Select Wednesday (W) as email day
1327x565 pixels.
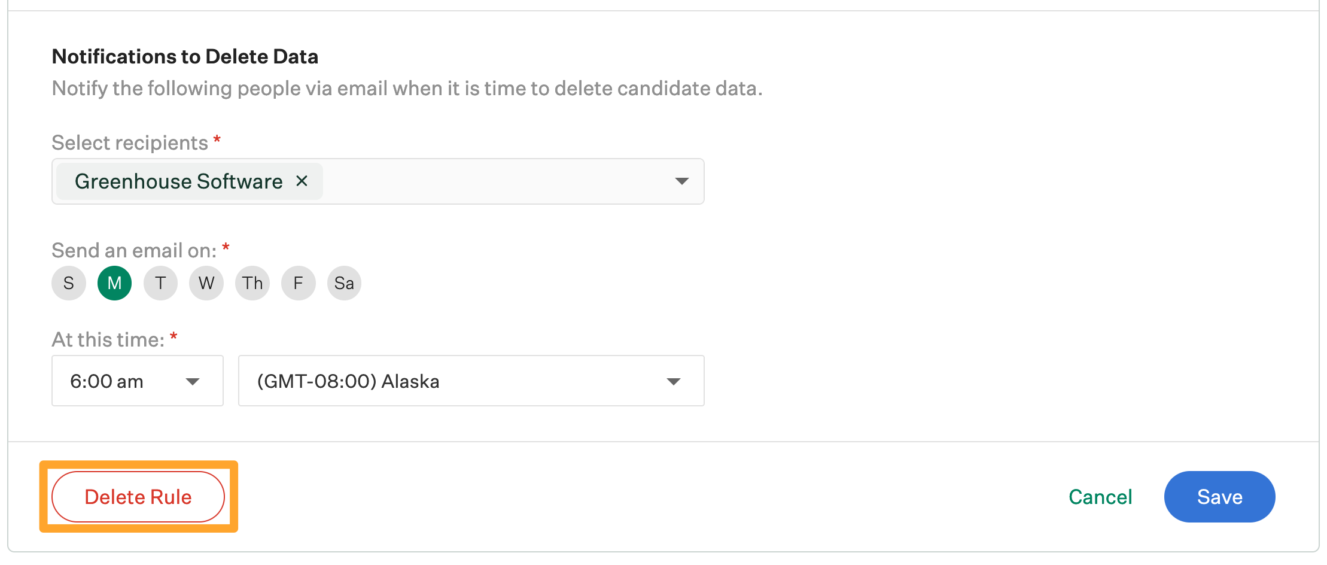pos(206,283)
